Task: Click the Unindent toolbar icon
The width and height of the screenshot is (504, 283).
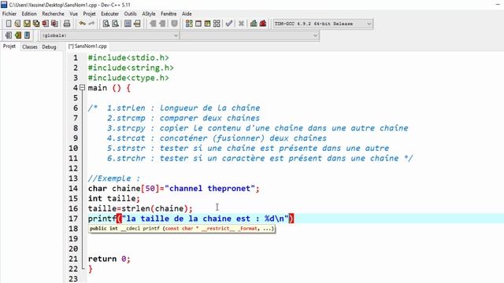Action: pyautogui.click(x=162, y=24)
